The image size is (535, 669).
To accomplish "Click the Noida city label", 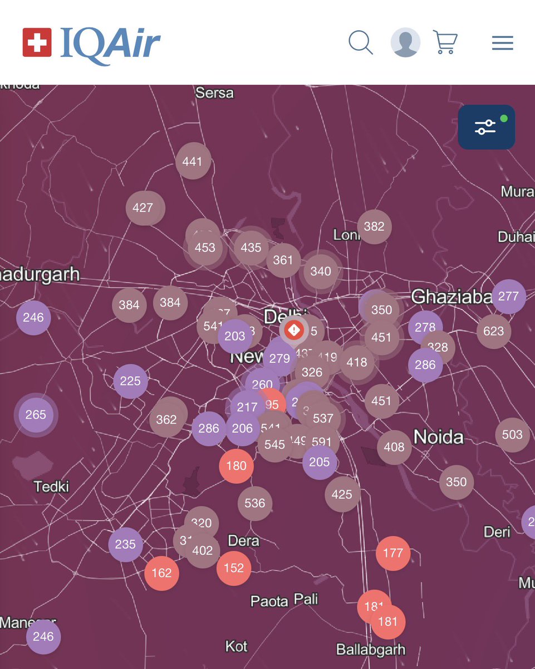I will pyautogui.click(x=439, y=437).
